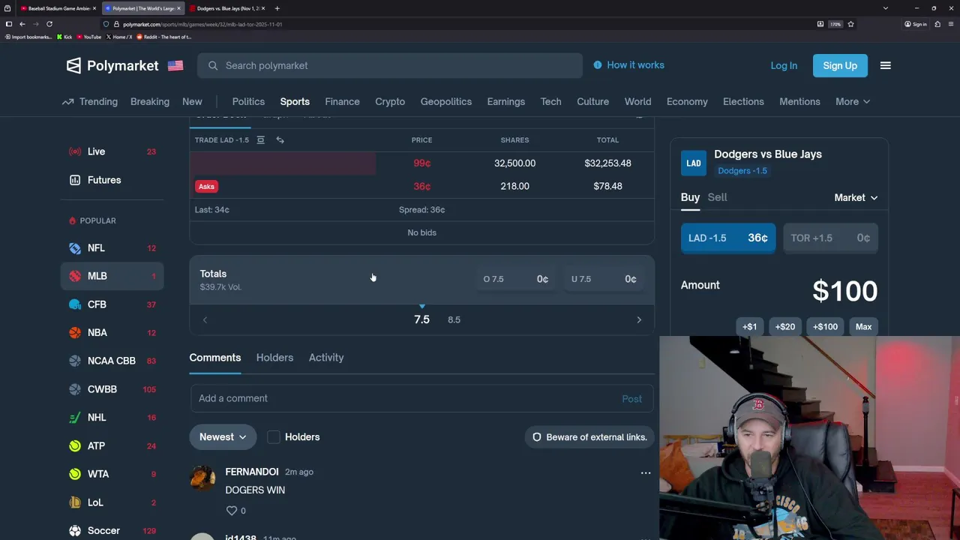960x540 pixels.
Task: Select the 7.5 totals line marker
Action: (x=421, y=319)
